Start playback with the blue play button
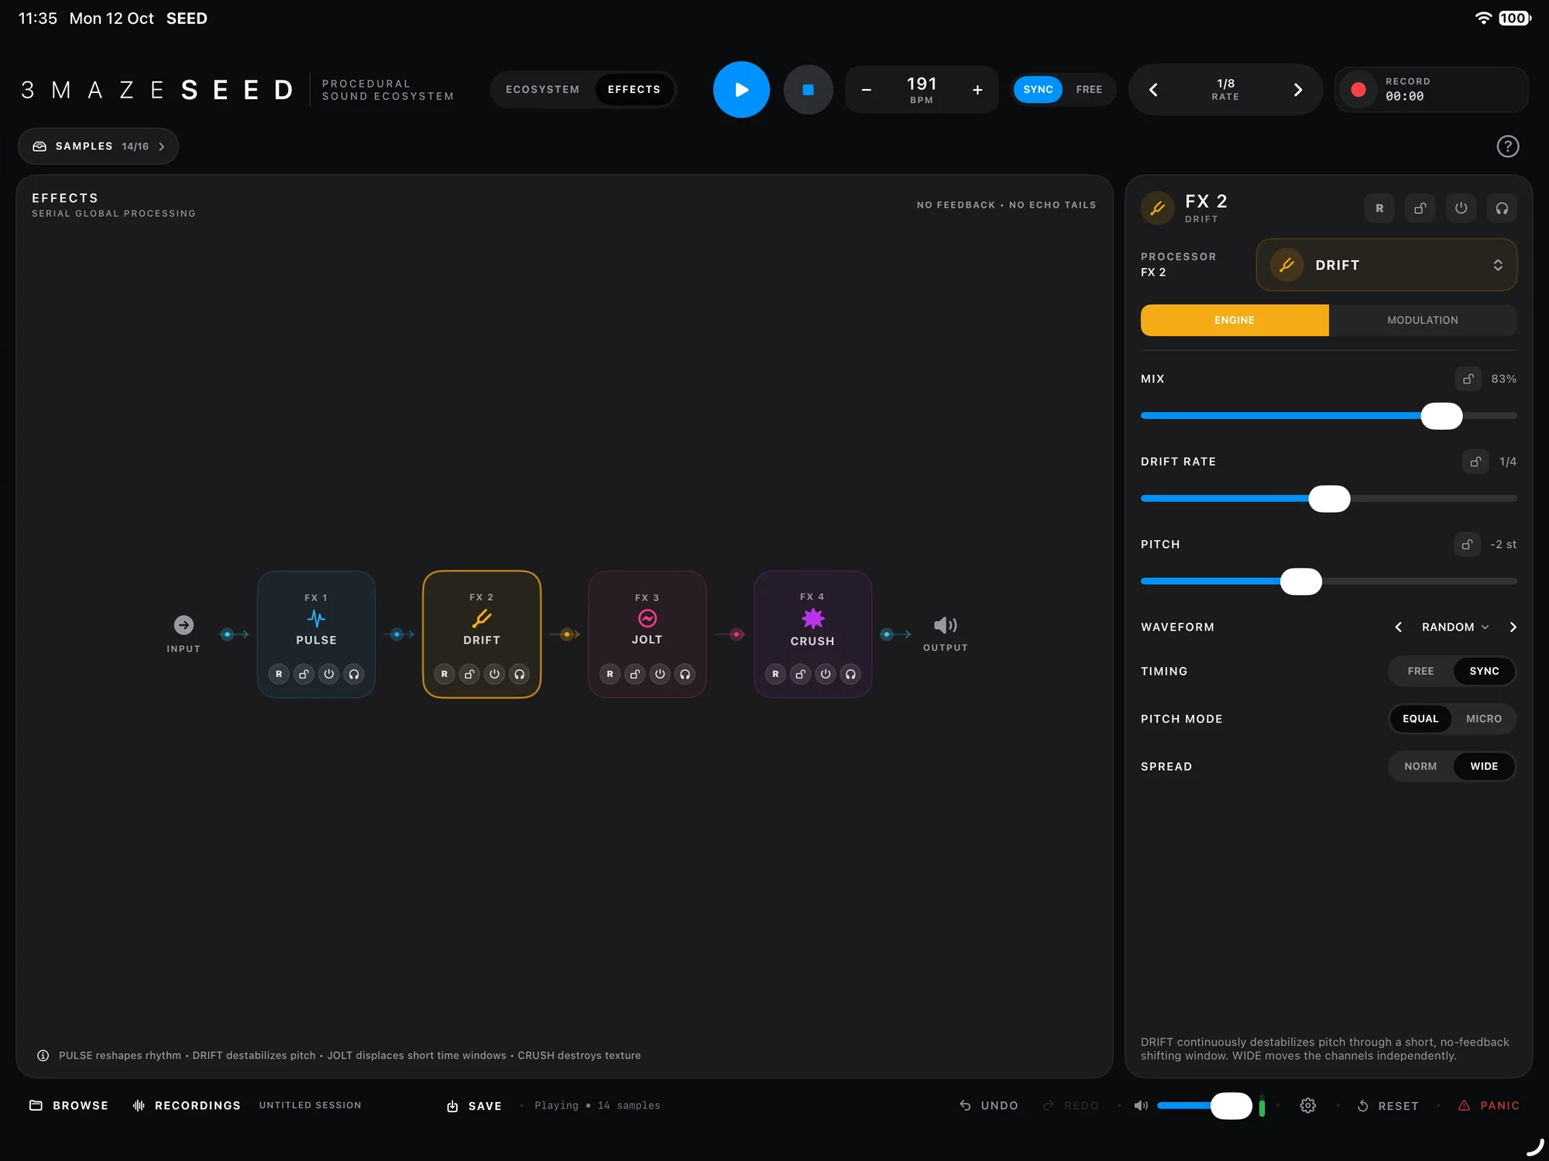 (741, 90)
